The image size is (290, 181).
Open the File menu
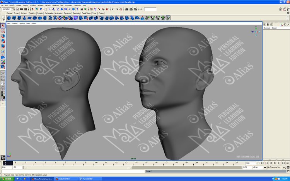(2, 5)
